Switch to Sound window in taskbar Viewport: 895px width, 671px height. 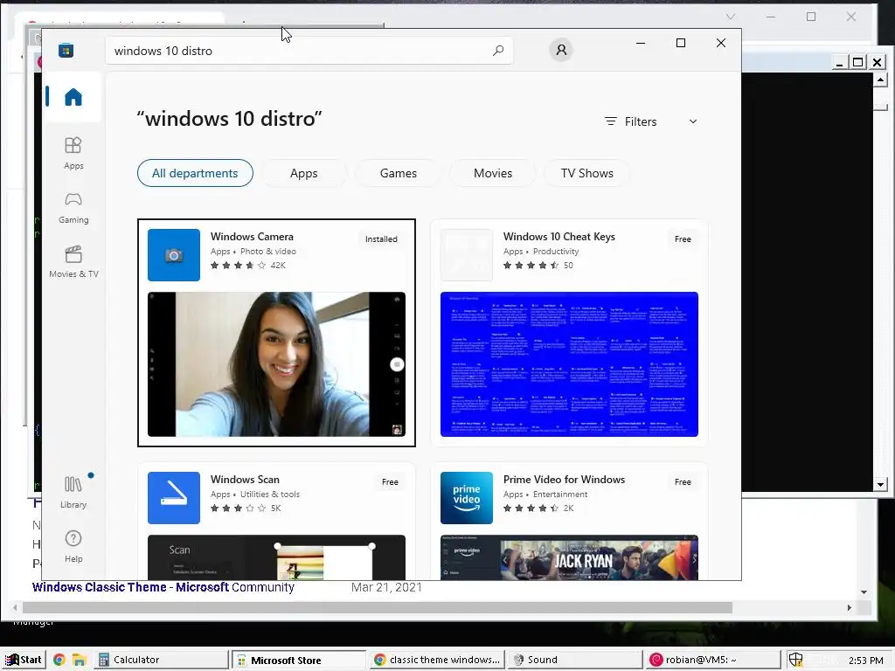click(x=575, y=660)
